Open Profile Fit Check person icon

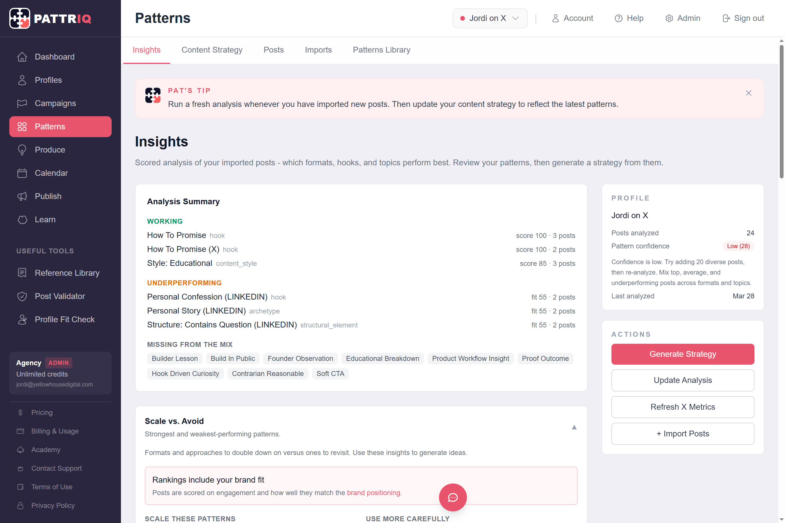tap(22, 320)
